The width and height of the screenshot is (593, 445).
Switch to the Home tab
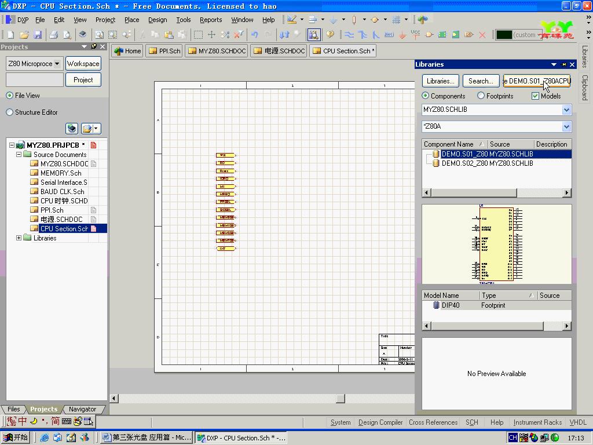[128, 51]
